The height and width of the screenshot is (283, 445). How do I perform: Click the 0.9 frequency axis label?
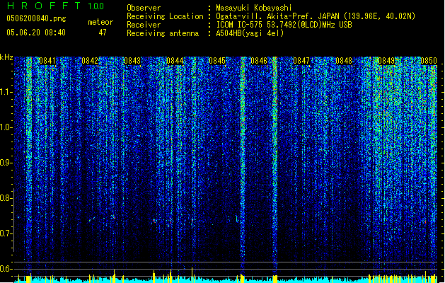pos(6,163)
